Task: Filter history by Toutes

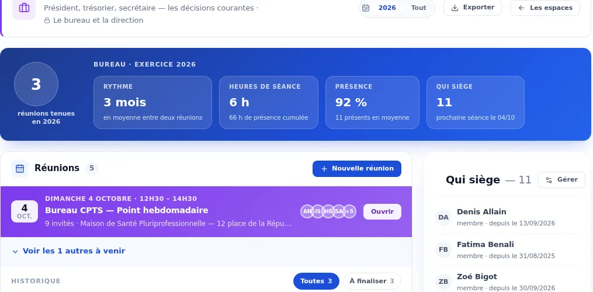Action: 316,281
